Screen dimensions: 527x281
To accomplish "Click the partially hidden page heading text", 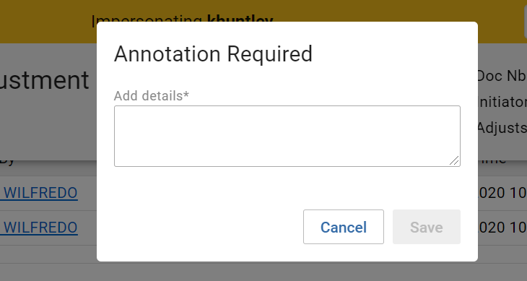I will (x=44, y=80).
